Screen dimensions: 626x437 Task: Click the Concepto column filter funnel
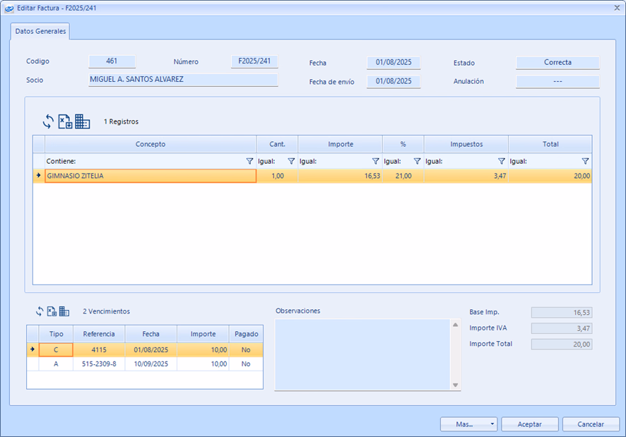[x=249, y=162]
